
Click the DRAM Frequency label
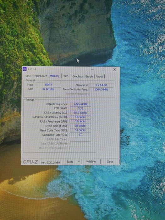tap(57, 104)
